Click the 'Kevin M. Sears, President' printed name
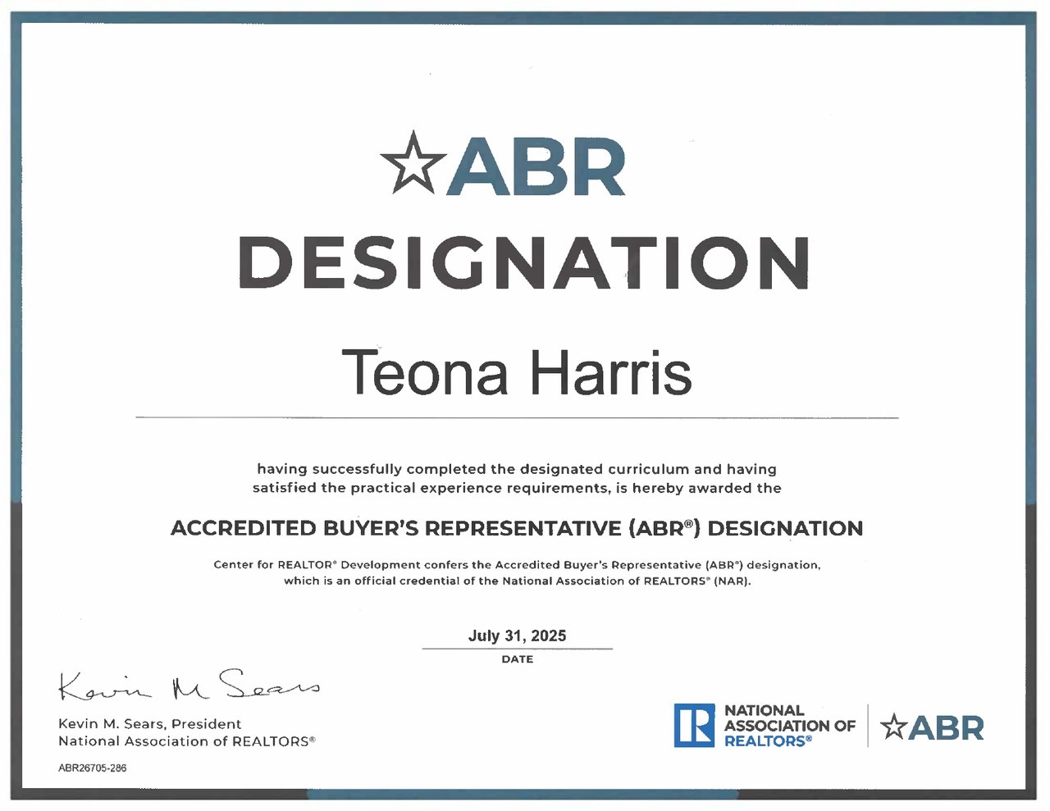1050x811 pixels. click(150, 724)
